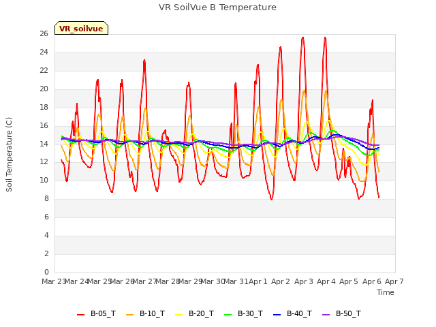
Task: Click the VR_soilvue annotation box
Action: (x=81, y=28)
